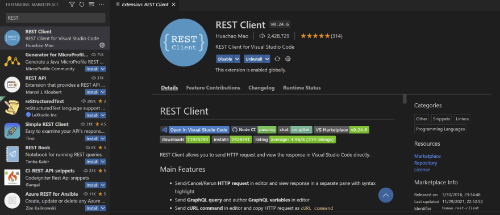Select the Programming Languages category tag
This screenshot has width=500, height=215.
(x=440, y=129)
